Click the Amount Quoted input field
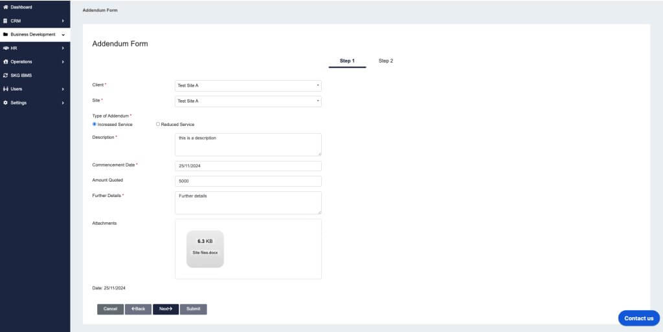Image resolution: width=663 pixels, height=332 pixels. point(248,181)
